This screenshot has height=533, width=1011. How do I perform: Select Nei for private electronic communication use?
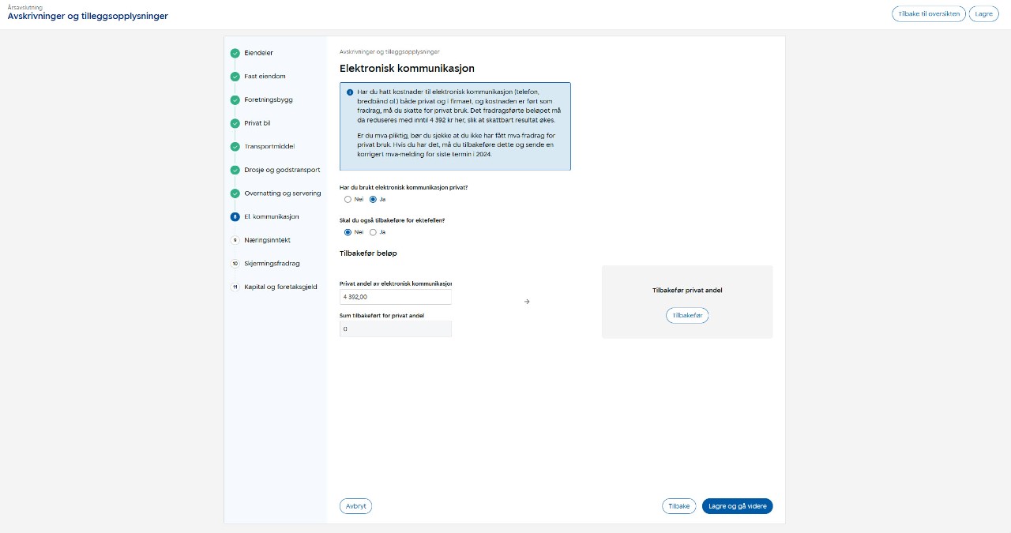(348, 199)
